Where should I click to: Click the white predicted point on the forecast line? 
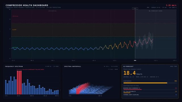(x=151, y=41)
